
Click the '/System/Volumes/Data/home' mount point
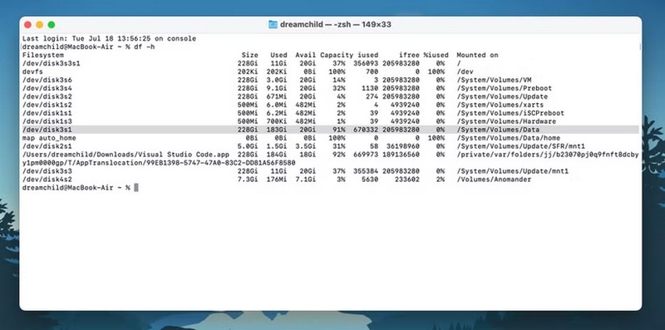click(x=509, y=138)
